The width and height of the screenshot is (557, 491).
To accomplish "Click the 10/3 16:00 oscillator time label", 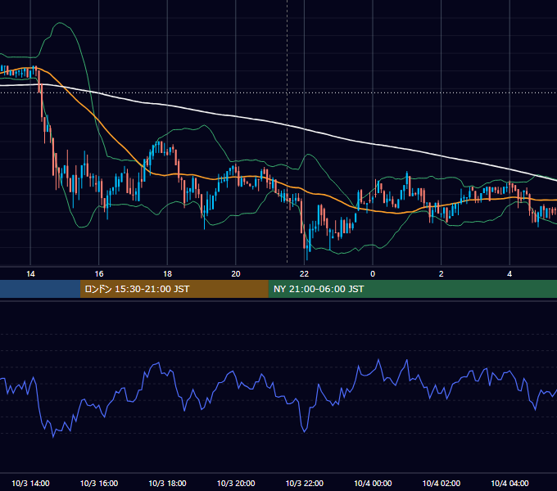I will [99, 483].
